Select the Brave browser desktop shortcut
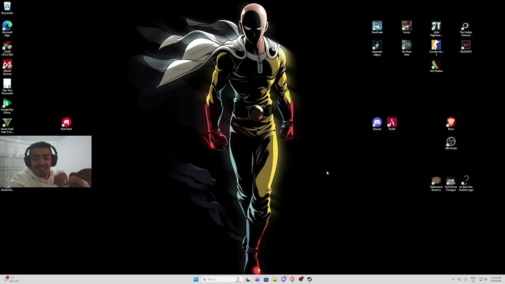This screenshot has width=505, height=284. 451,124
